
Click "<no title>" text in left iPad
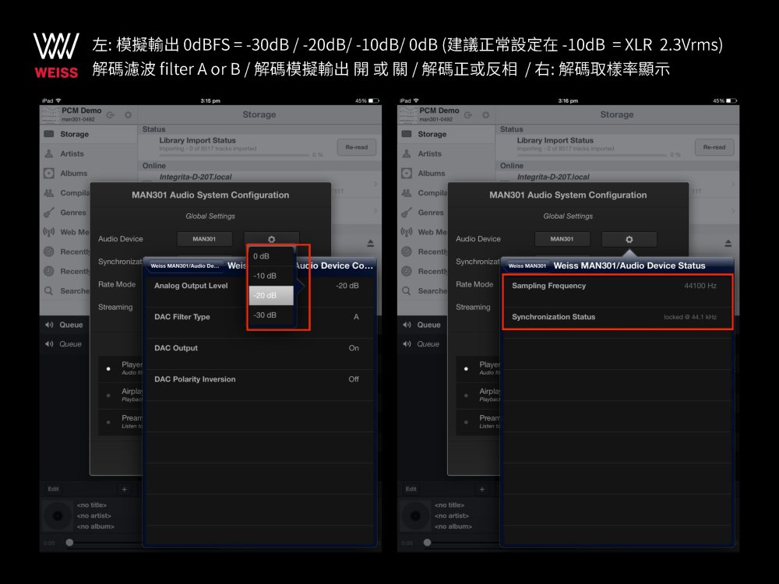[92, 505]
